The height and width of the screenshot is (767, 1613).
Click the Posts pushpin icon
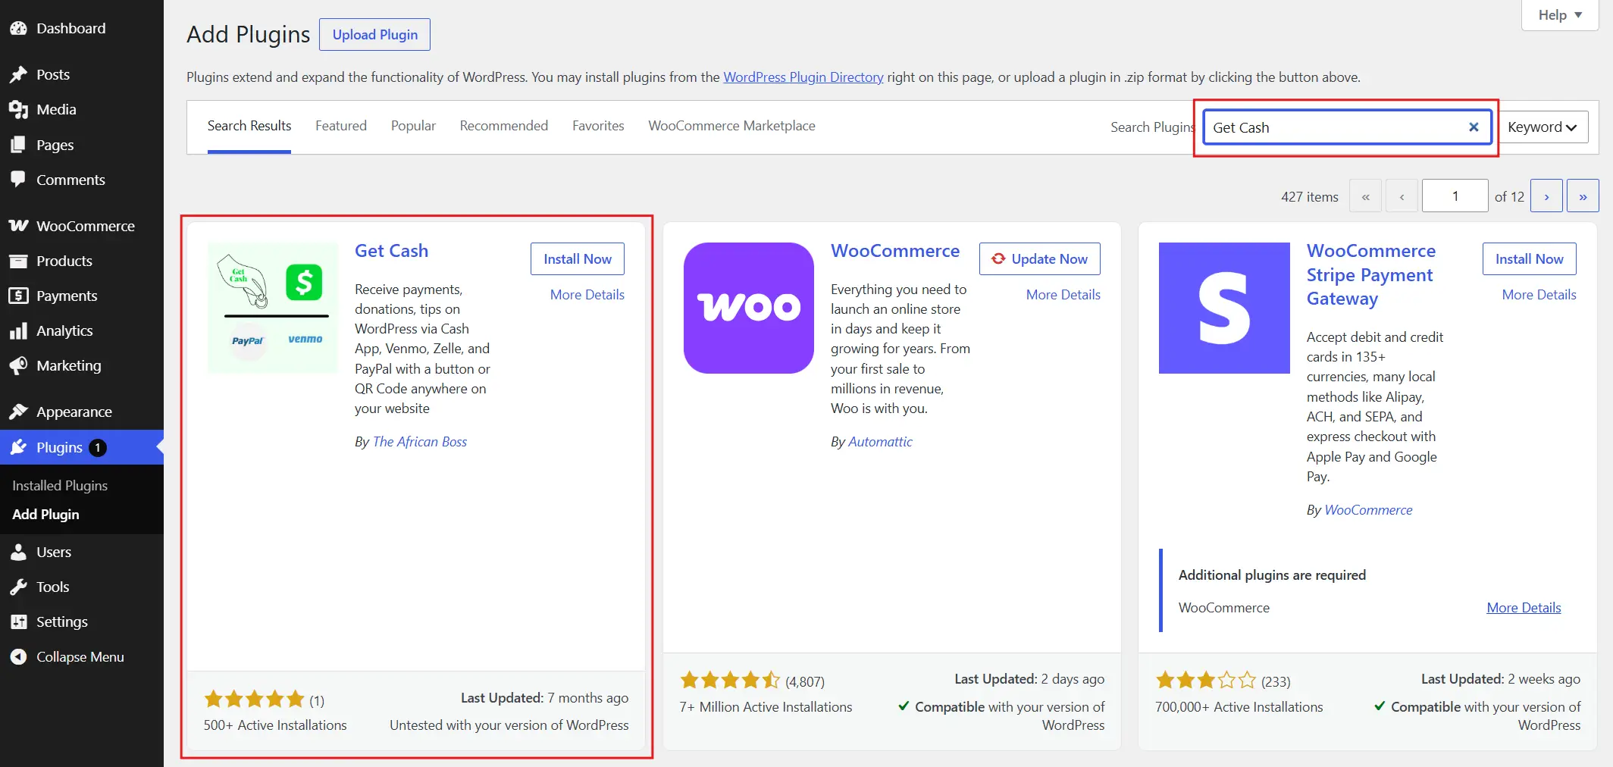point(19,74)
